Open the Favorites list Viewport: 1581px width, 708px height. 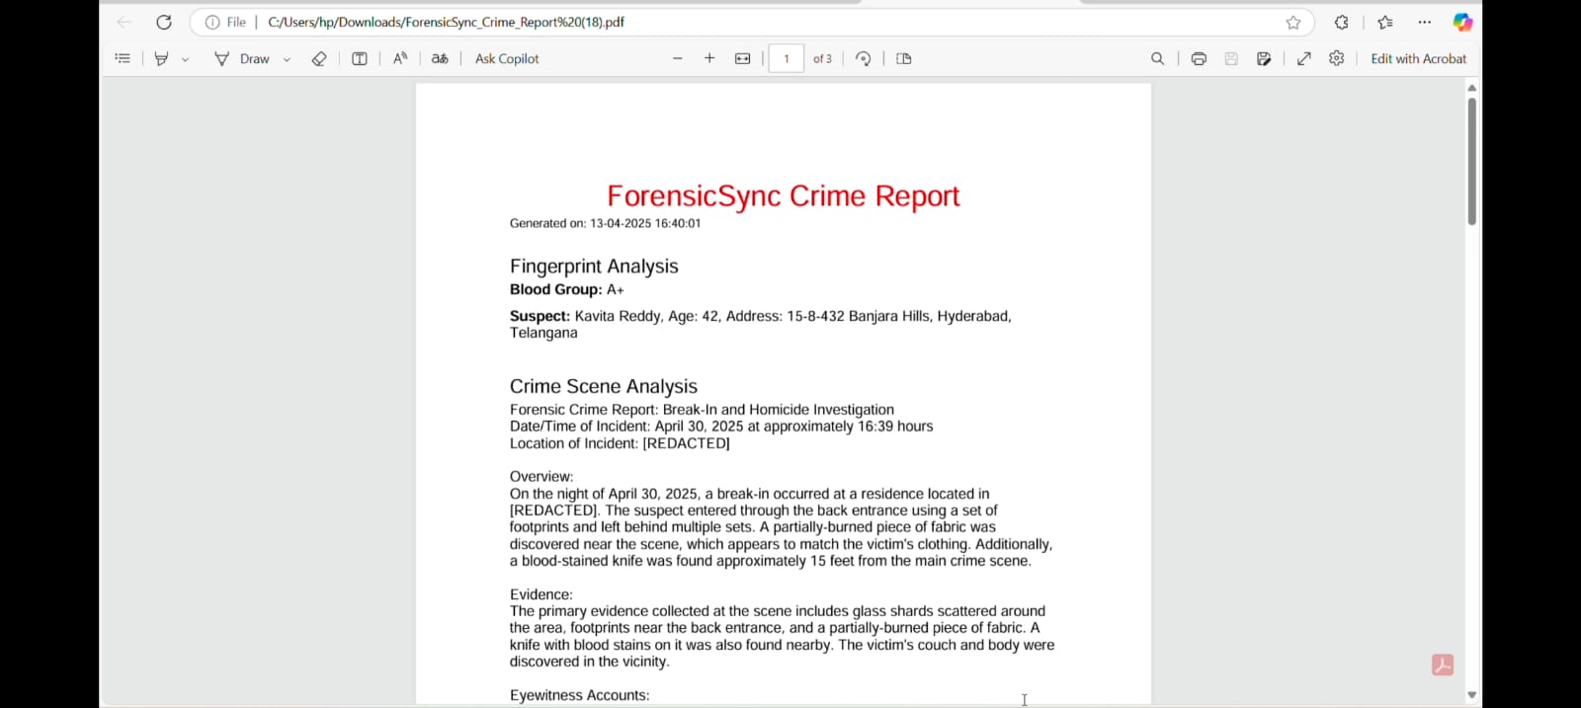point(1385,22)
